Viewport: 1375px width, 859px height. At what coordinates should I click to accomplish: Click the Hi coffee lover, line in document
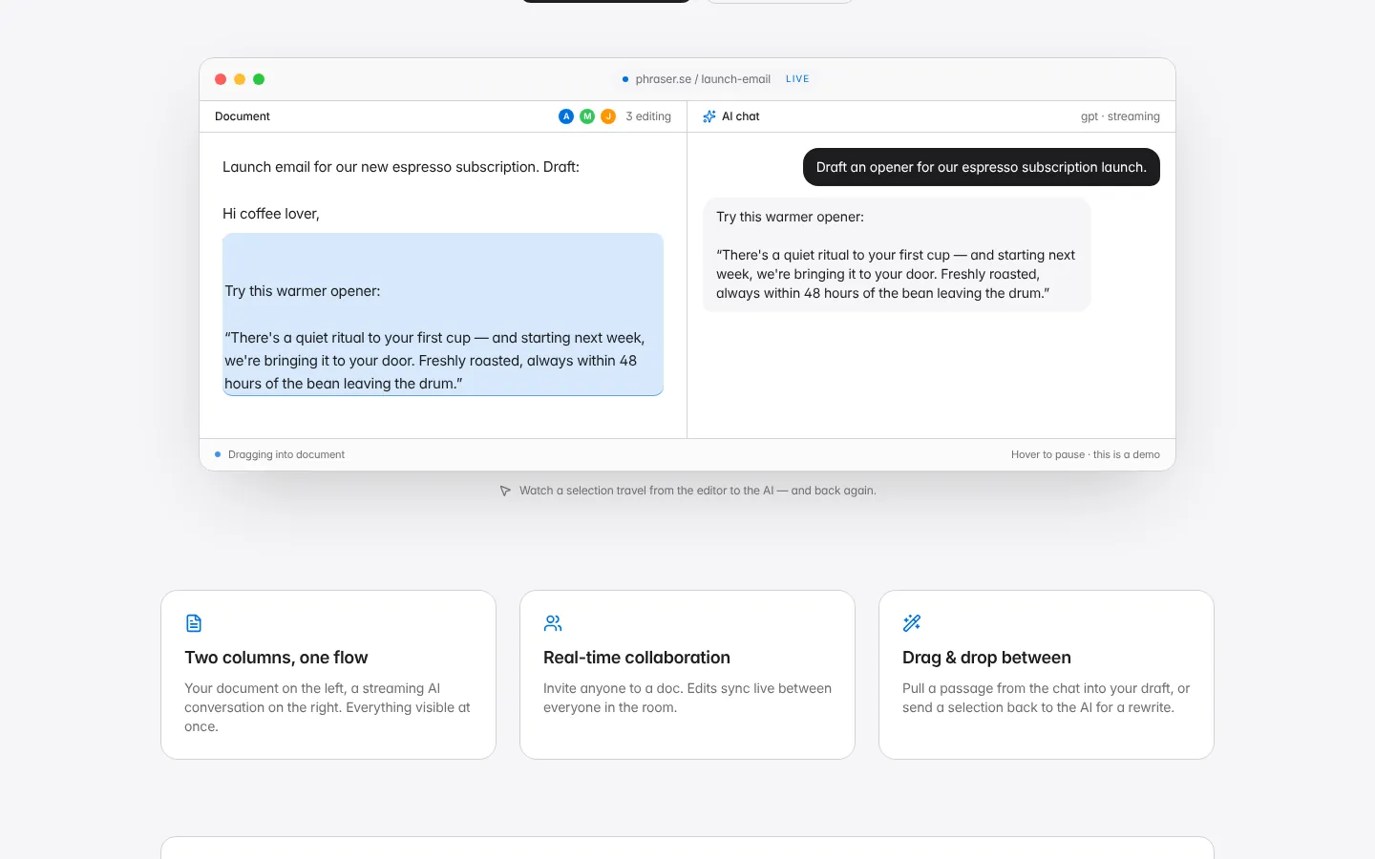271,214
